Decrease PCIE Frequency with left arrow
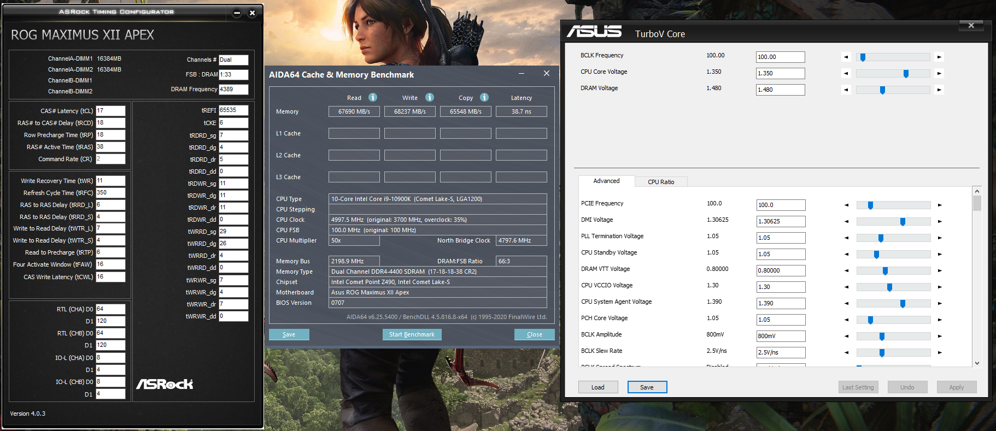The width and height of the screenshot is (996, 431). coord(847,205)
